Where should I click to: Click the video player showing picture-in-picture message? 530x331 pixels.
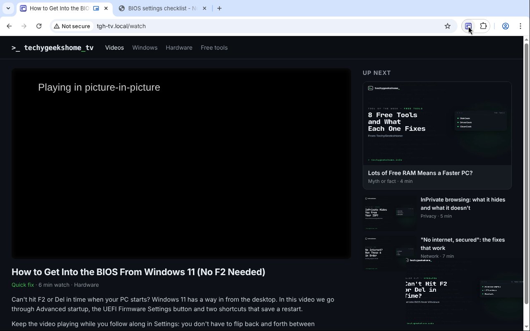click(x=181, y=163)
